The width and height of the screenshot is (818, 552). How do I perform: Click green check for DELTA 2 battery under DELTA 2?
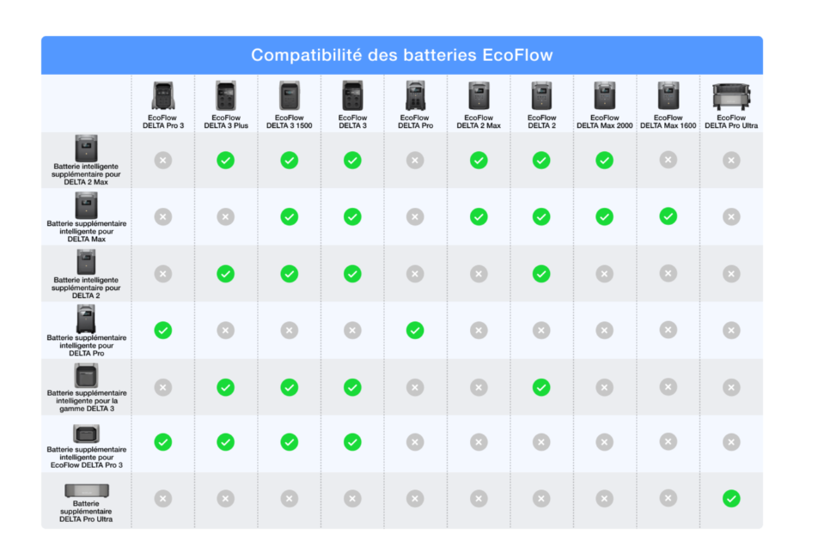point(541,273)
